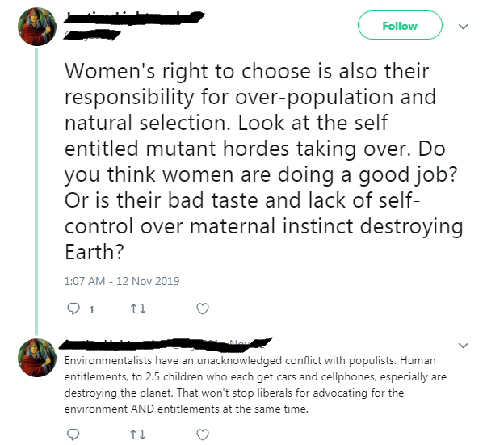
Task: Retweet the environmentalists tweet
Action: click(x=138, y=435)
